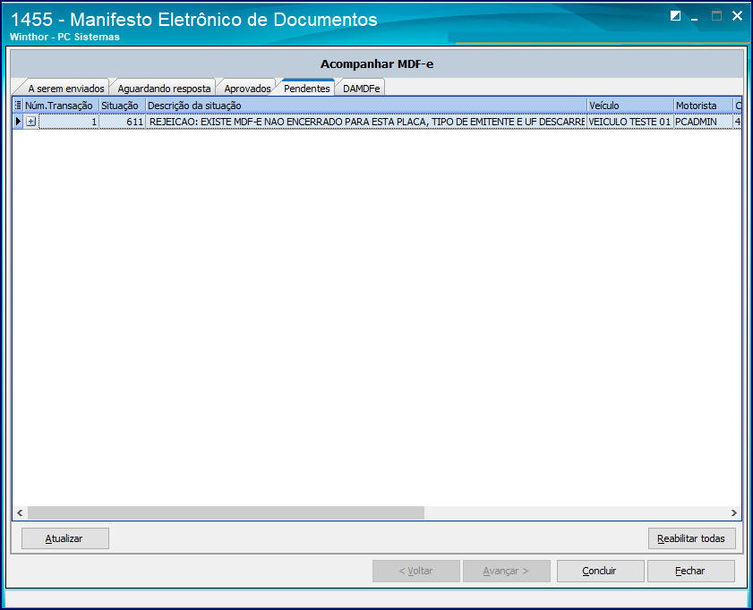
Task: Click the Veículo column header
Action: tap(630, 106)
